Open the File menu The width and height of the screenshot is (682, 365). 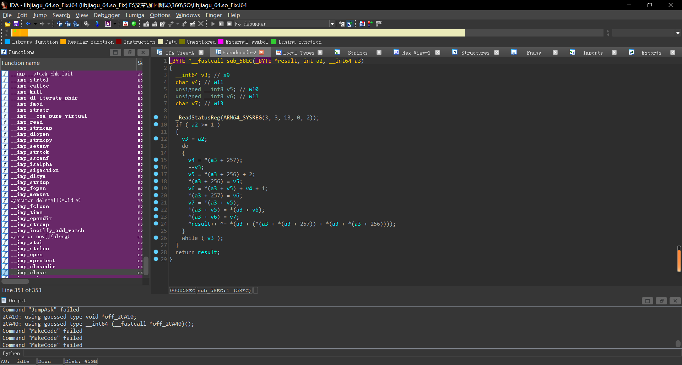point(7,15)
